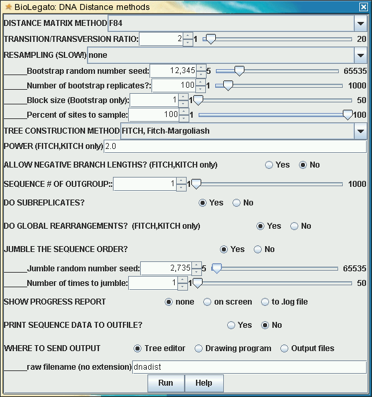Screen dimensions: 372x397
Task: Set Show Progress Report to none
Action: [179, 302]
